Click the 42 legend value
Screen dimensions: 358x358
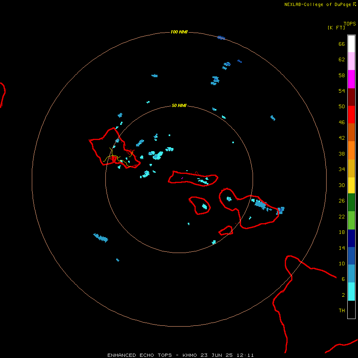[342, 138]
